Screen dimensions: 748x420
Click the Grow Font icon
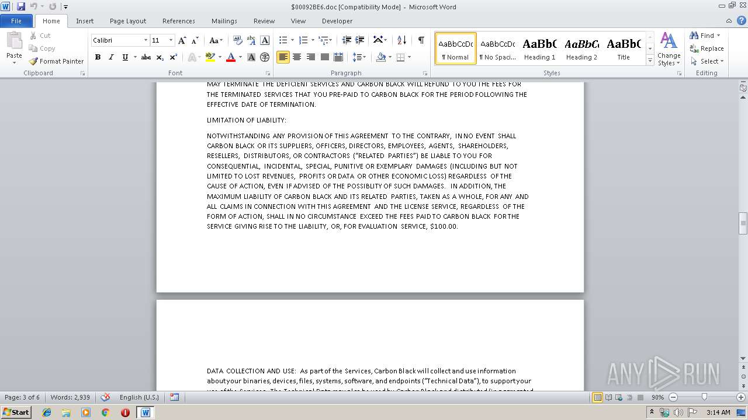pyautogui.click(x=182, y=40)
